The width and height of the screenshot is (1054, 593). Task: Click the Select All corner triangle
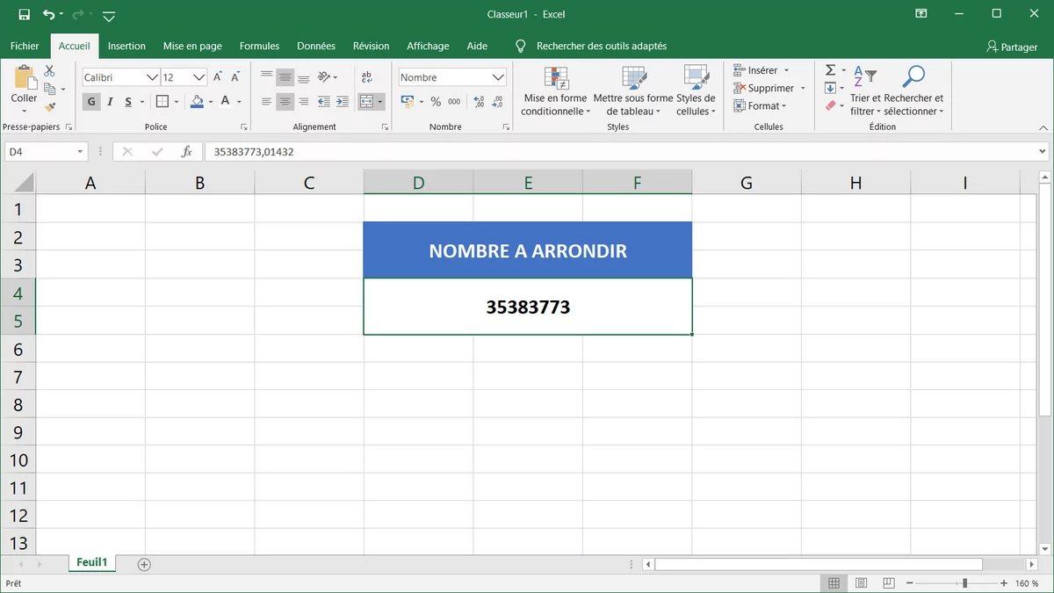point(24,183)
